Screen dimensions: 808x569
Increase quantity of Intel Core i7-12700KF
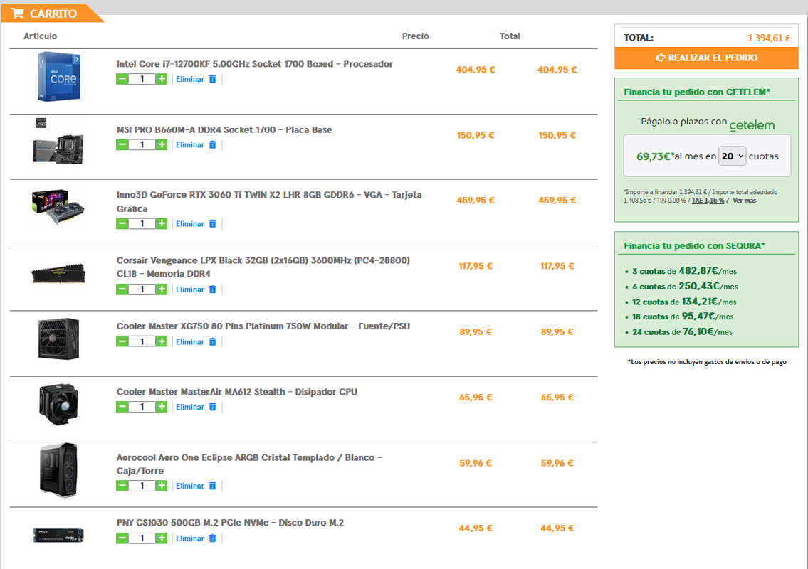pyautogui.click(x=162, y=79)
